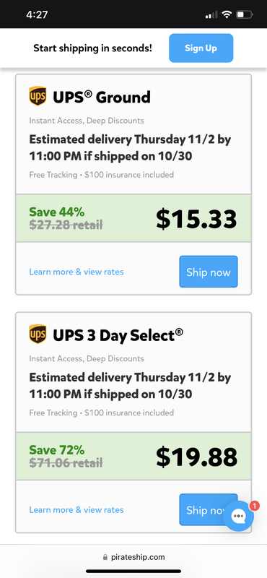
Task: Tap the blue Sign Up button
Action: 201,48
